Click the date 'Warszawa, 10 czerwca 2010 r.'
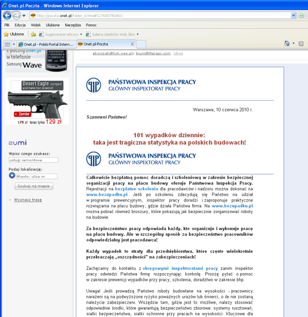 pyautogui.click(x=222, y=110)
